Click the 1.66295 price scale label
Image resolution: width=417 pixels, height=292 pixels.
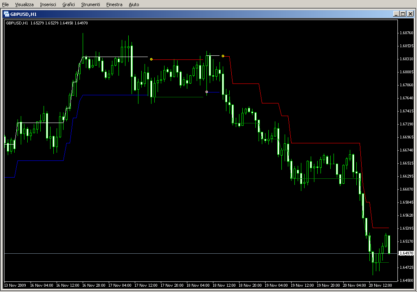(x=407, y=176)
